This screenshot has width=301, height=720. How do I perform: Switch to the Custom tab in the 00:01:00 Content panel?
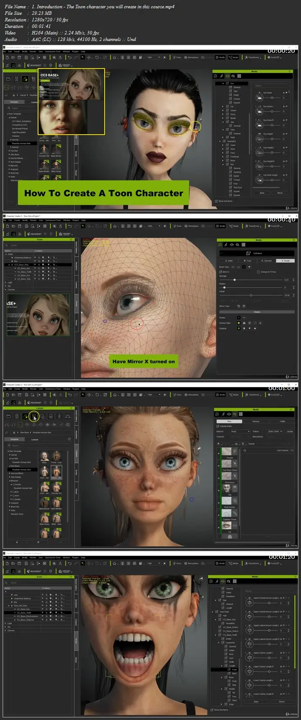pyautogui.click(x=35, y=440)
